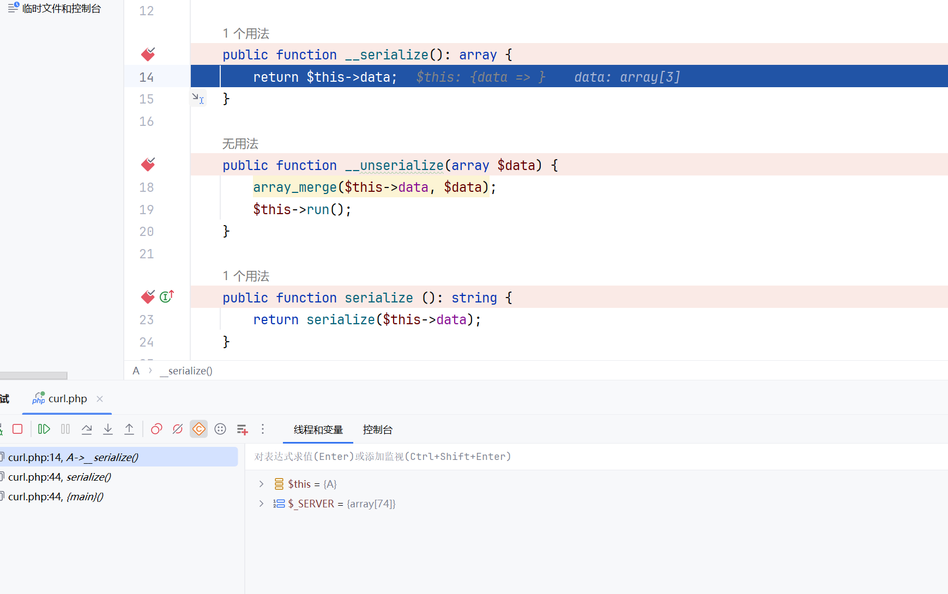Click the Step Out button
This screenshot has width=948, height=594.
click(x=129, y=429)
